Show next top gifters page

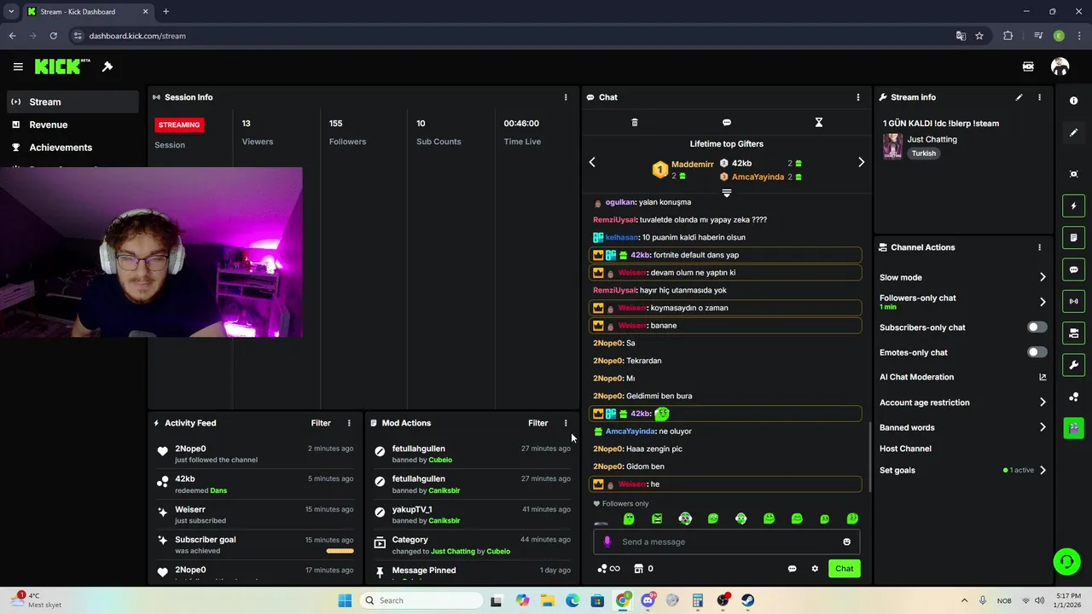(x=861, y=162)
